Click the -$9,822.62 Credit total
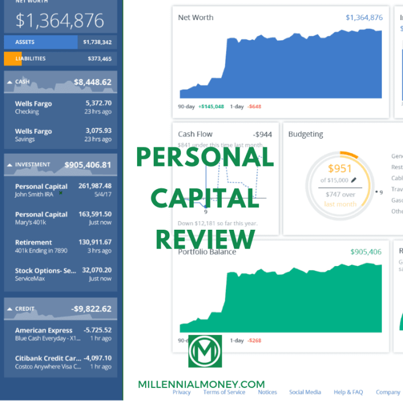This screenshot has width=403, height=403. (x=91, y=309)
